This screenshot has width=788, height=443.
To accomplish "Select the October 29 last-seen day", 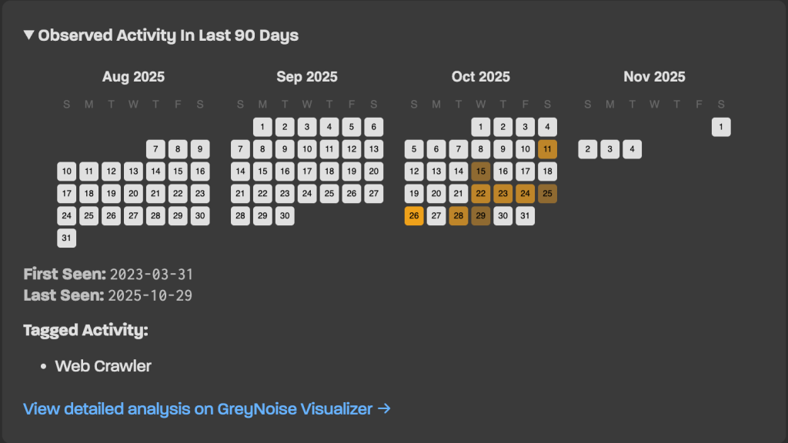I will tap(481, 216).
